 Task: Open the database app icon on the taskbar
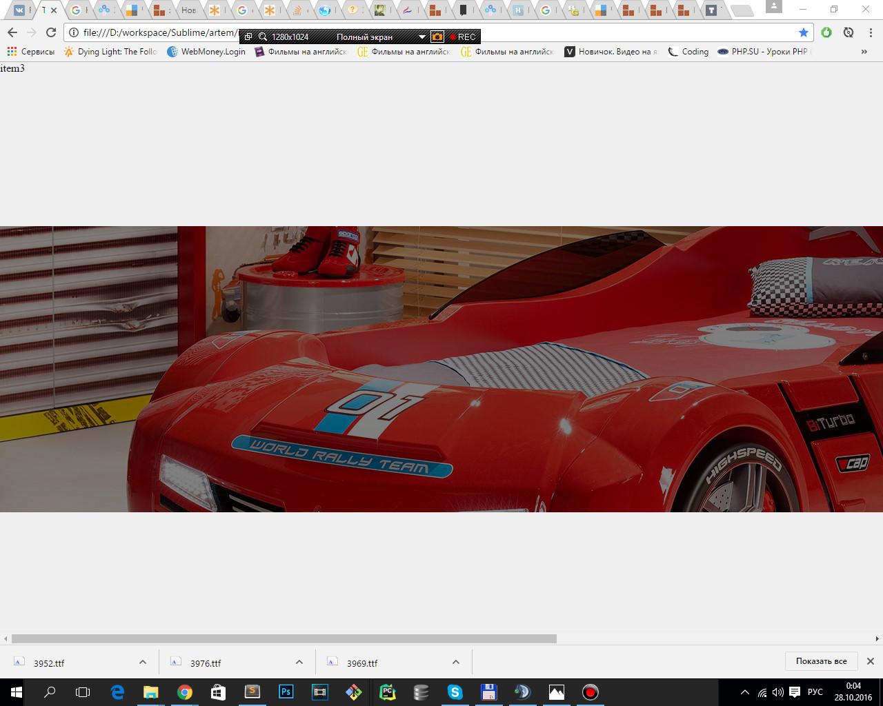pos(421,692)
